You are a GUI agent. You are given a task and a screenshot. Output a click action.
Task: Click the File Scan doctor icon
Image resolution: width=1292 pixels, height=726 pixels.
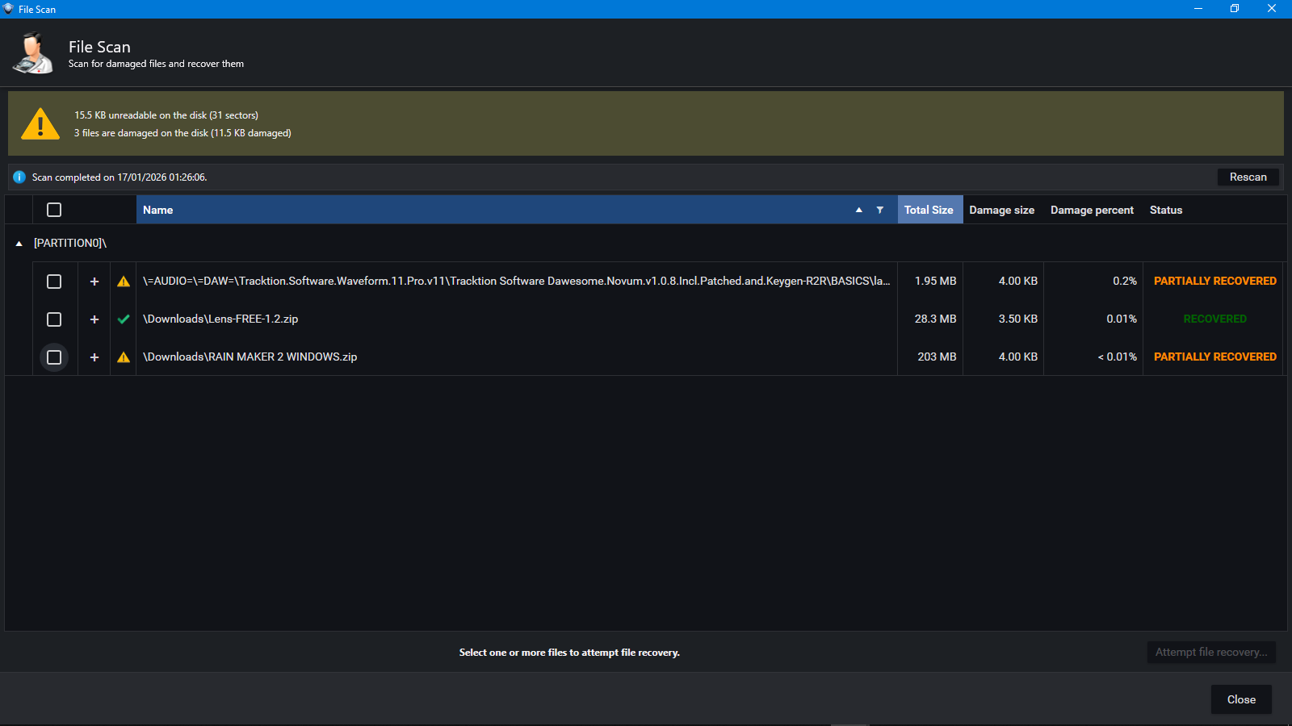pyautogui.click(x=33, y=52)
